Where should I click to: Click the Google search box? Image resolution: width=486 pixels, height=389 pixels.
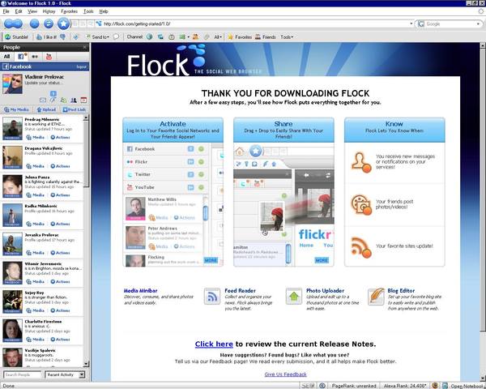tap(450, 24)
